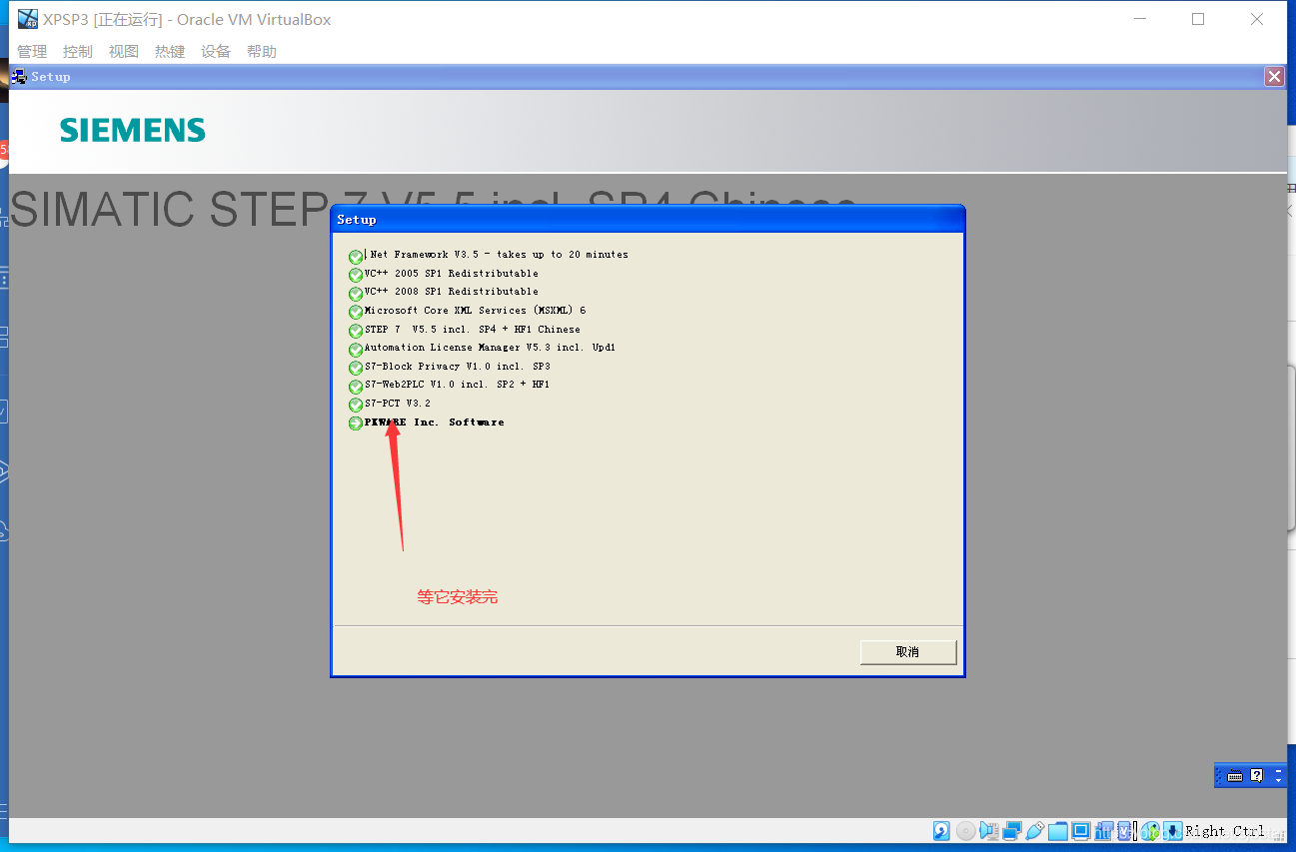Click the VC++ 2008 SP1 Redistributable checkmark icon
Image resolution: width=1296 pixels, height=852 pixels.
356,294
